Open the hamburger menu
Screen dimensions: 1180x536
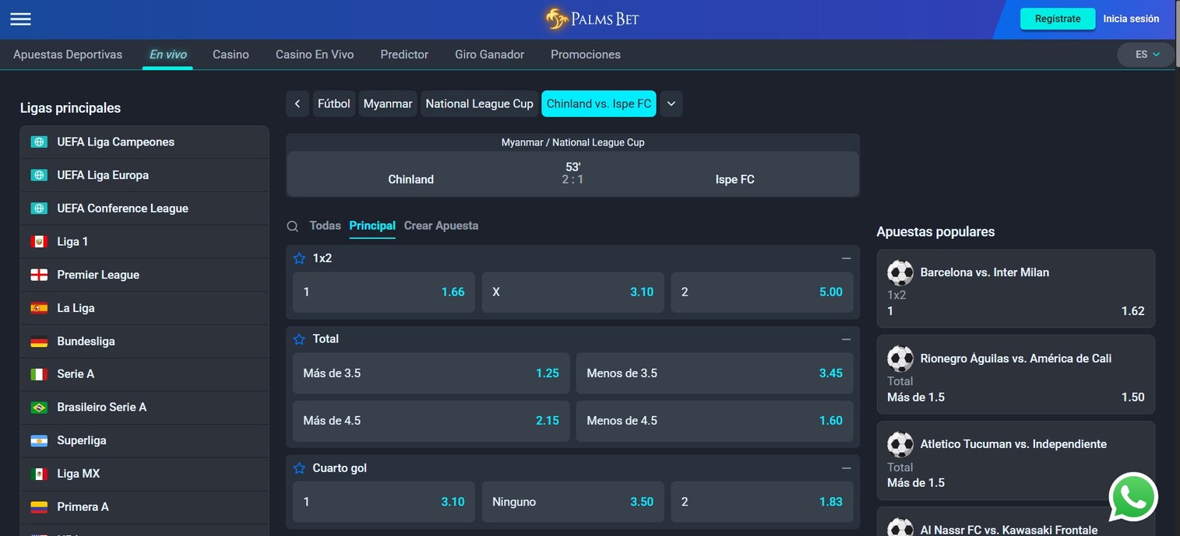[x=21, y=19]
